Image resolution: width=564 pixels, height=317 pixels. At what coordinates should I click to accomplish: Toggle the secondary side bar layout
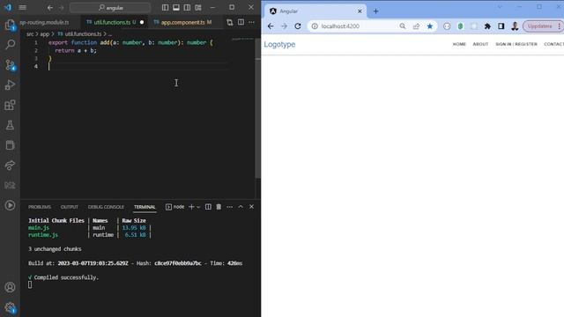[x=187, y=8]
